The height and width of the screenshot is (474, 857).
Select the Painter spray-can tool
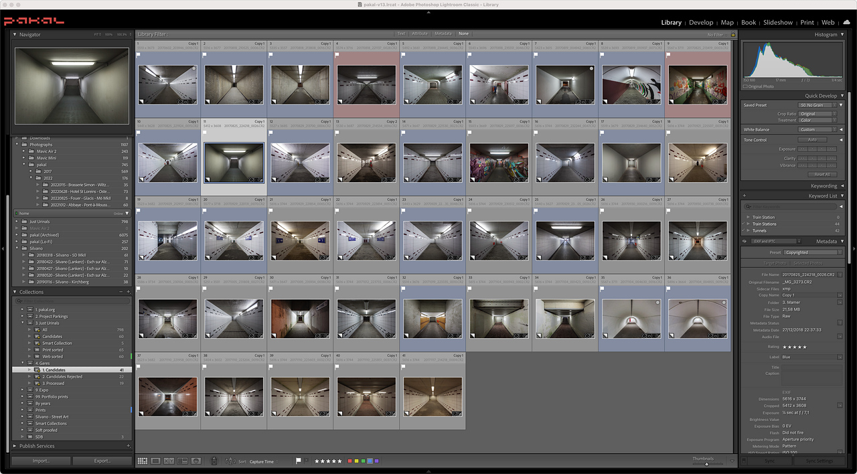(214, 461)
